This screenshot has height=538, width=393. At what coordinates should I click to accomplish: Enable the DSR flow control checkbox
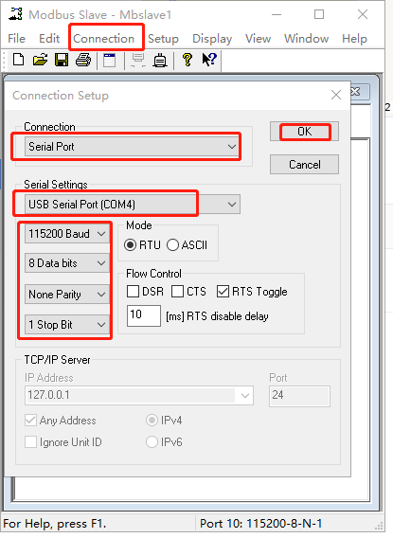click(133, 292)
